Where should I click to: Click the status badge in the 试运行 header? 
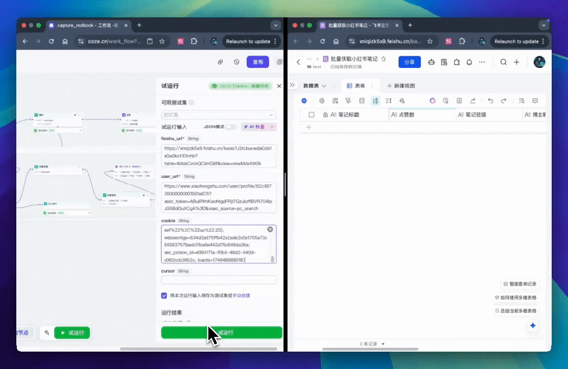[240, 86]
